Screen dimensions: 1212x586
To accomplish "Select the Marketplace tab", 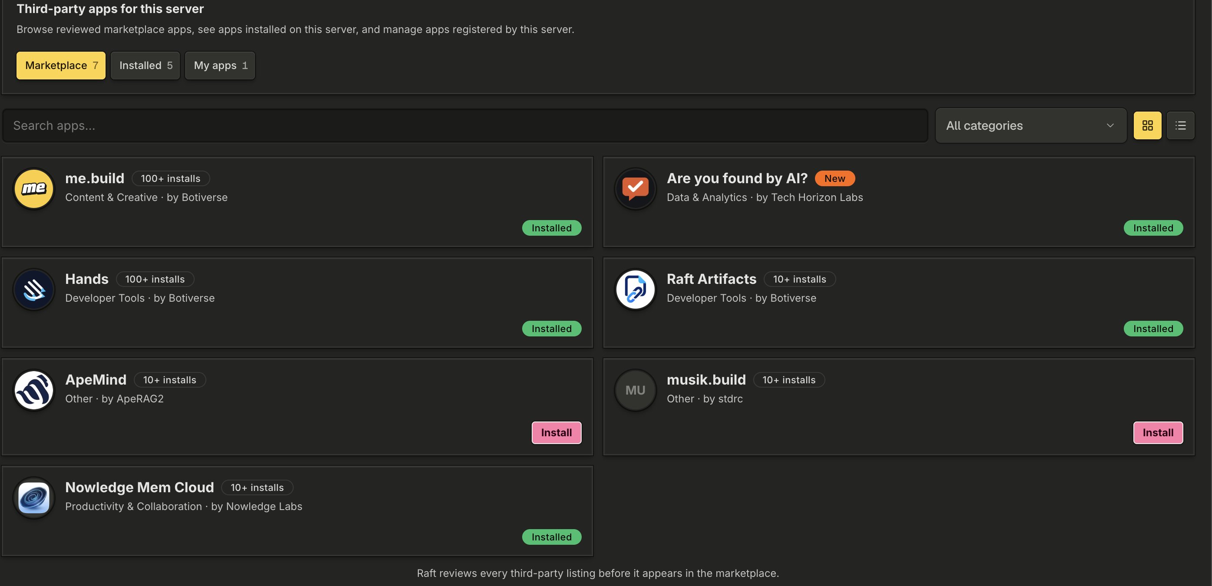I will tap(61, 66).
